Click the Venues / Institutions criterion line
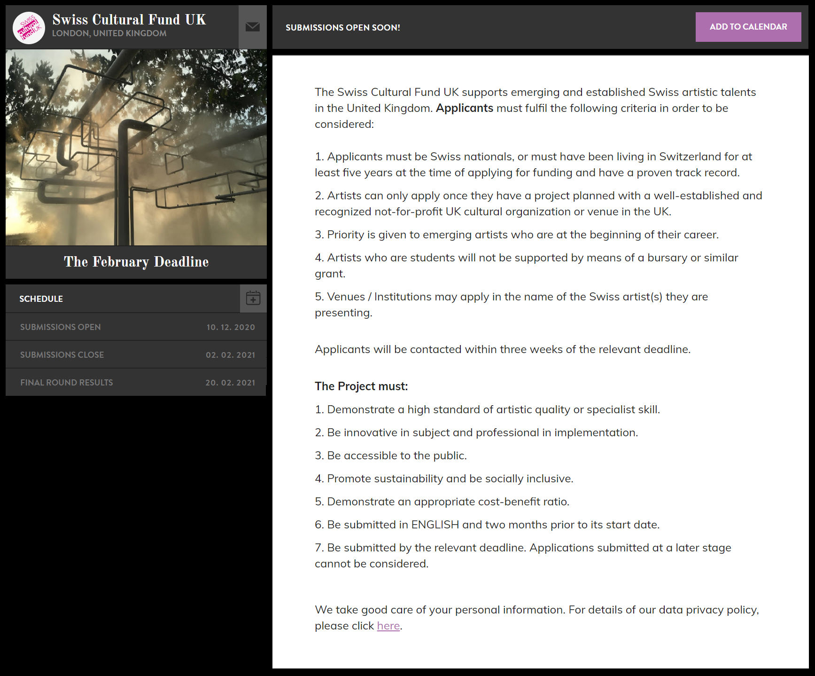This screenshot has width=815, height=676. (x=511, y=305)
